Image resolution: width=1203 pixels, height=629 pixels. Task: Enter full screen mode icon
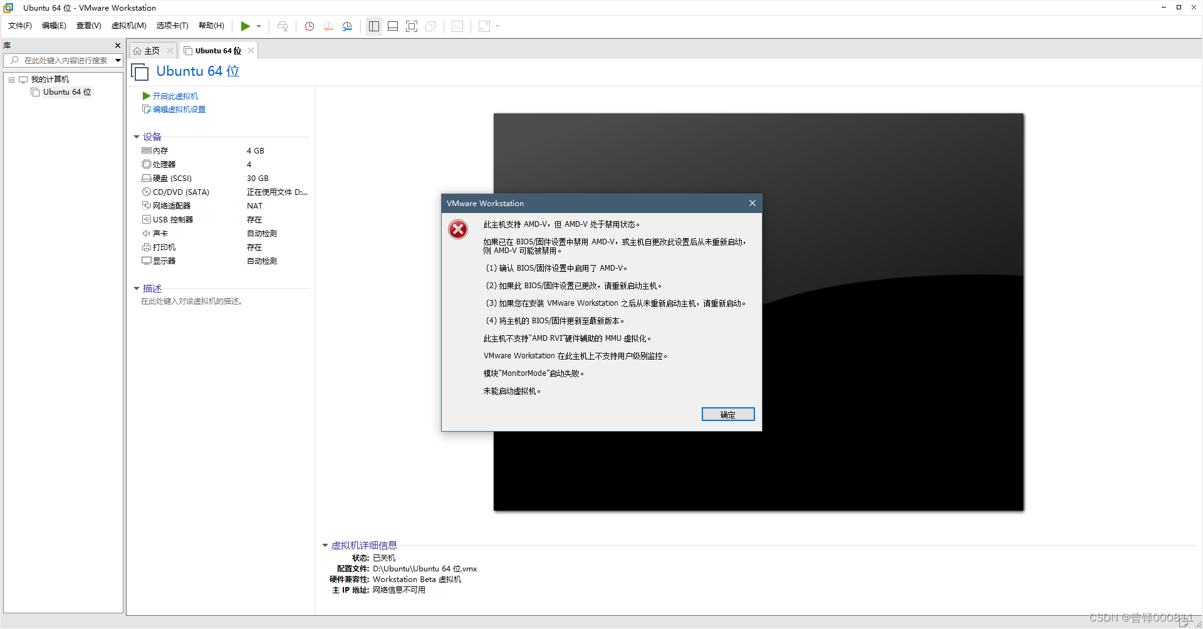(412, 26)
